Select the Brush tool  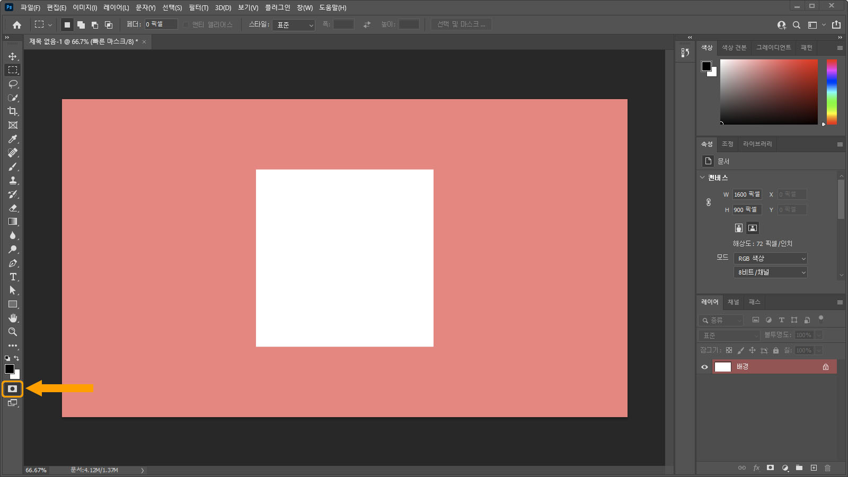[13, 166]
